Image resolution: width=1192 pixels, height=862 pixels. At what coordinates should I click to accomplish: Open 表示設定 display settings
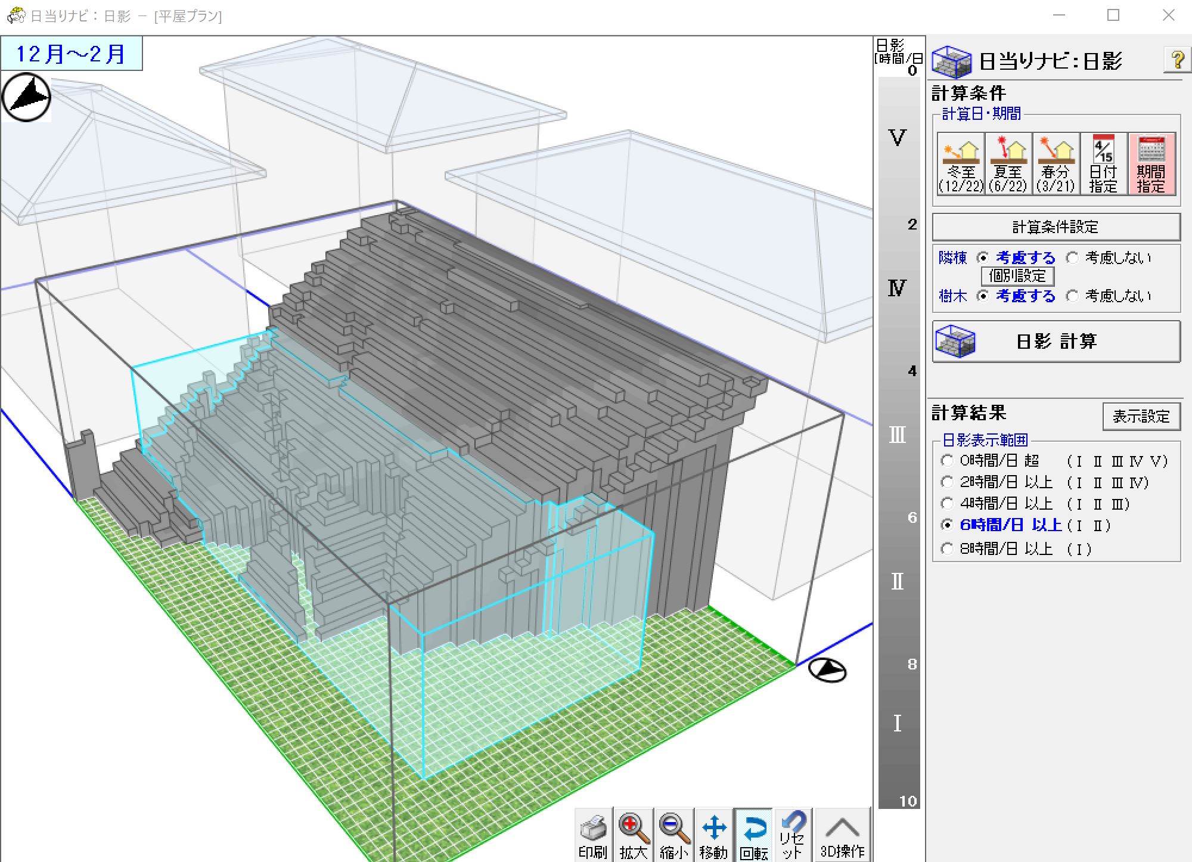click(1141, 417)
